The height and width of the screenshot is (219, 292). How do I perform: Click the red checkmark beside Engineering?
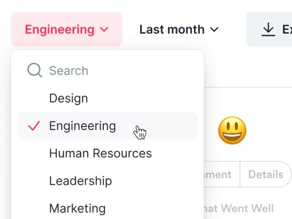coord(34,126)
